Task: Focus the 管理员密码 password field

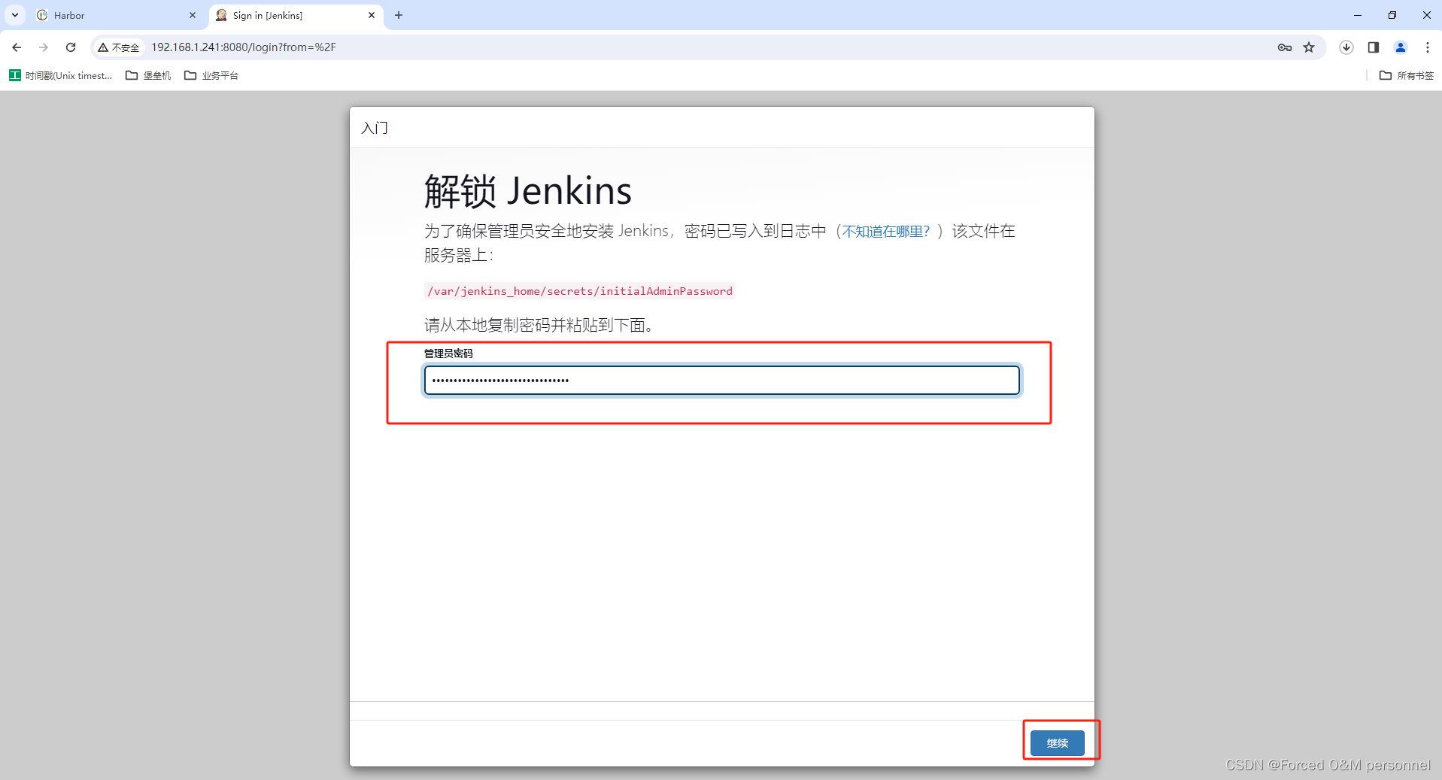Action: point(722,380)
